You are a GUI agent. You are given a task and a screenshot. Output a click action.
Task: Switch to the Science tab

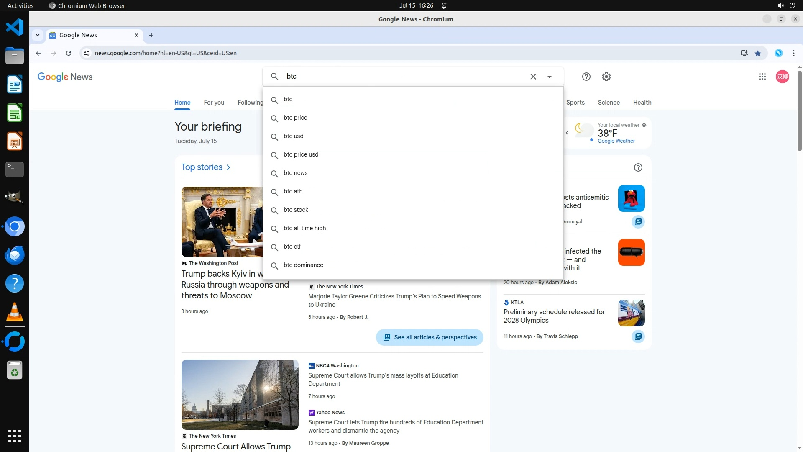[x=609, y=103]
